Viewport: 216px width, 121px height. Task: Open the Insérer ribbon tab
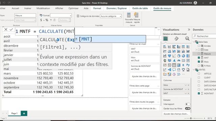pos(28,8)
